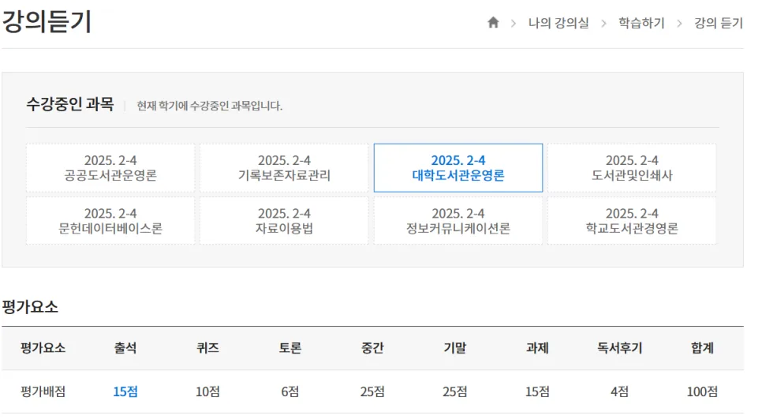Viewport: 762px width, 419px height.
Task: Click the 토론 column header
Action: pos(290,347)
